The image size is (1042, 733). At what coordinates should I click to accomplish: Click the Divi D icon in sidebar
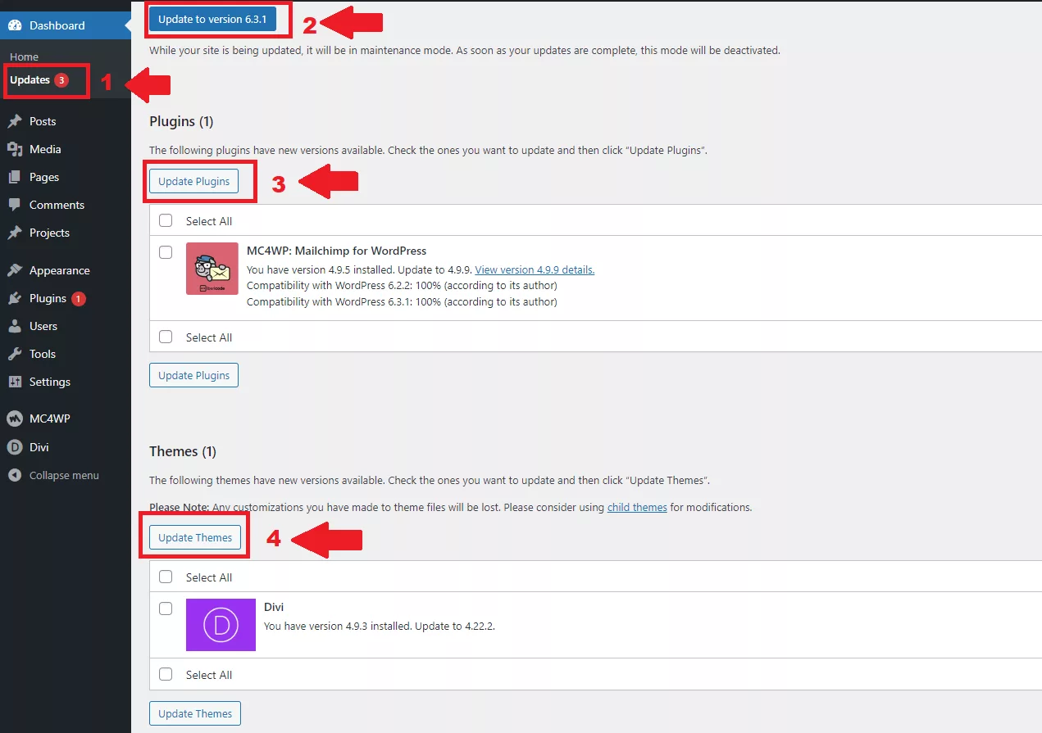15,447
